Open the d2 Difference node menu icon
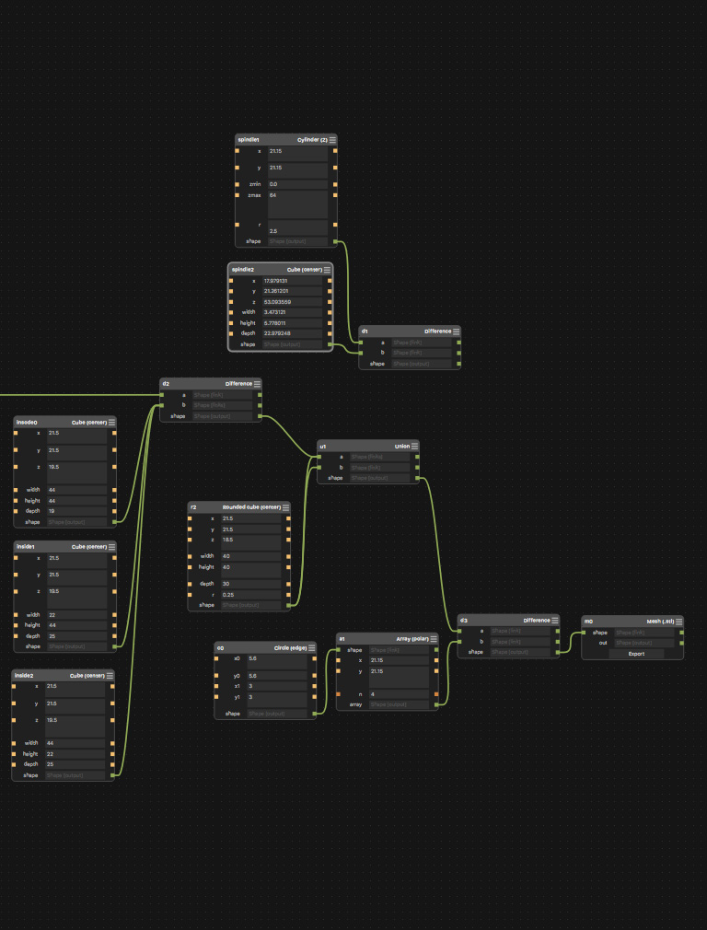 [x=257, y=384]
